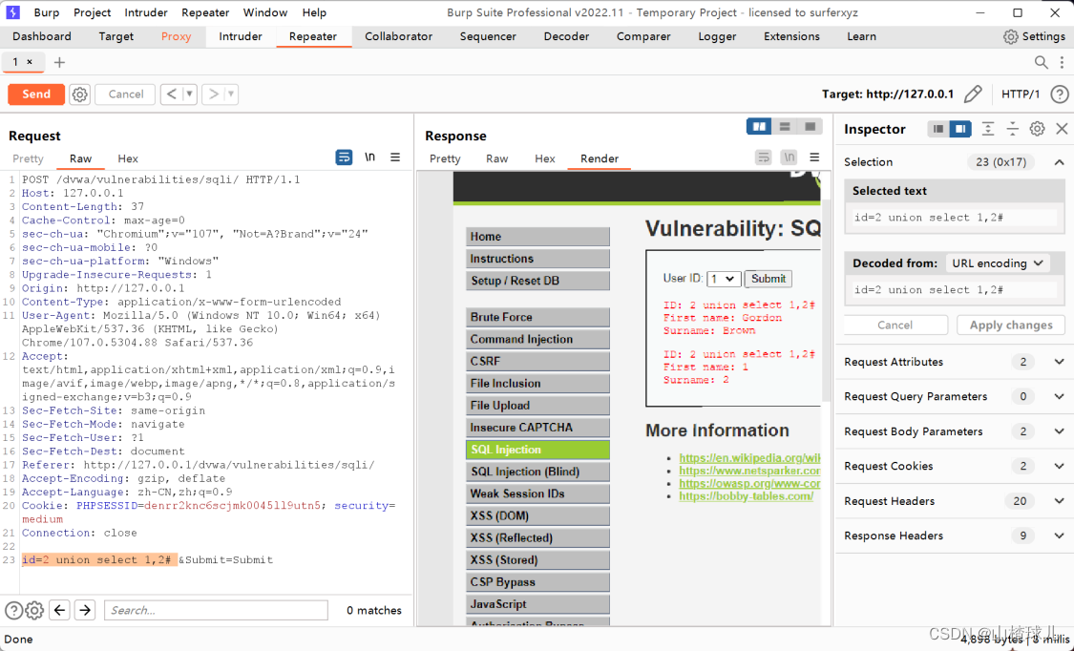Open Inspector settings gear
Screen dimensions: 1074x651
pyautogui.click(x=1037, y=129)
